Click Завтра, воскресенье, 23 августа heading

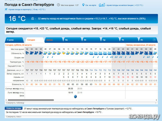coord(141,45)
